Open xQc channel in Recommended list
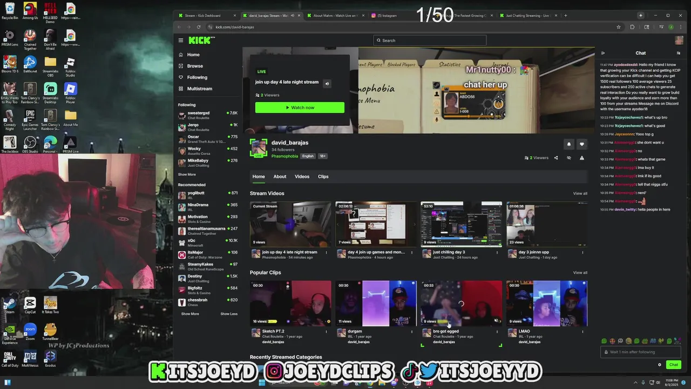The width and height of the screenshot is (691, 389). 208,243
